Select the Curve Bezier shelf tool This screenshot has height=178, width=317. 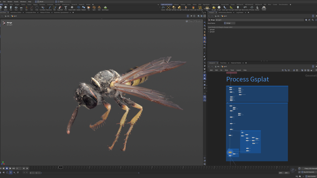[43, 8]
